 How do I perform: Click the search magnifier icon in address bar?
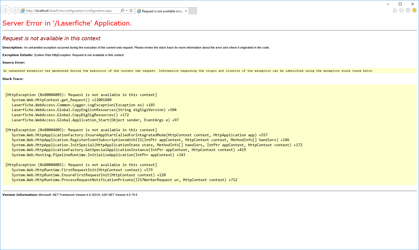(122, 10)
